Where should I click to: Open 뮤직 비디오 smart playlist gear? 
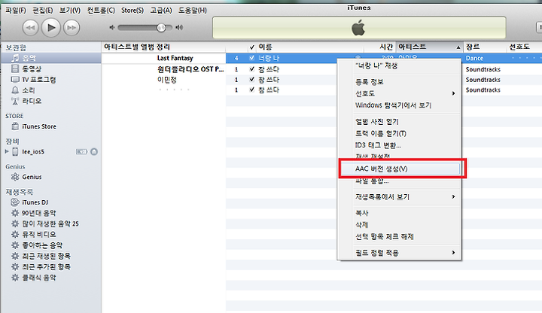click(15, 234)
